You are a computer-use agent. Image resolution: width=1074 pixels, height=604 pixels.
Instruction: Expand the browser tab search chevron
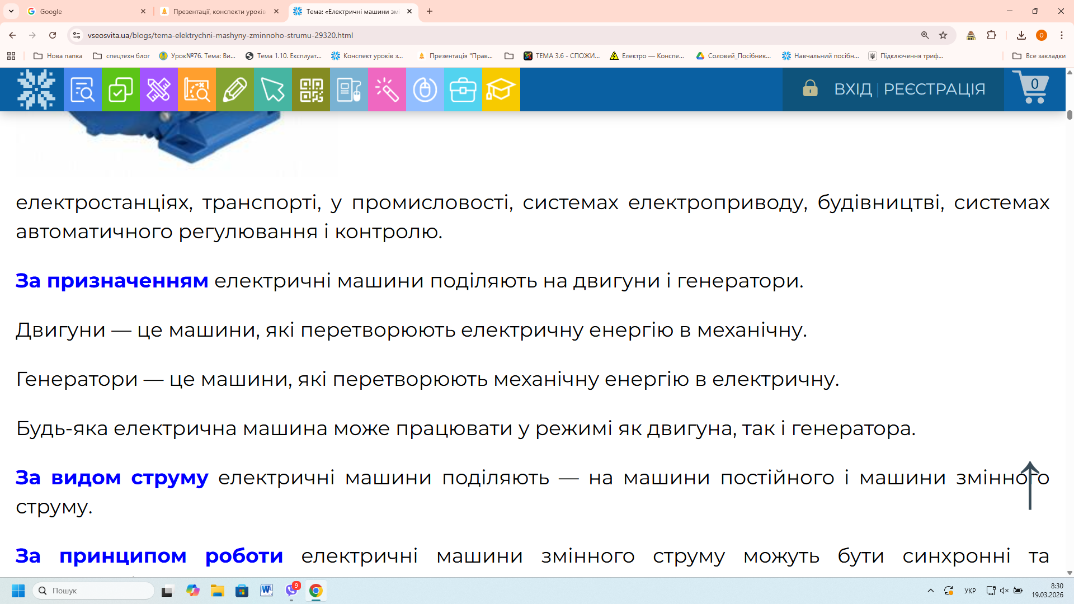(11, 11)
